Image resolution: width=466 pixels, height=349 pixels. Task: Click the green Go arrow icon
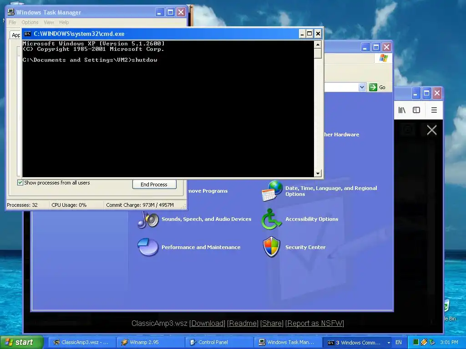373,87
